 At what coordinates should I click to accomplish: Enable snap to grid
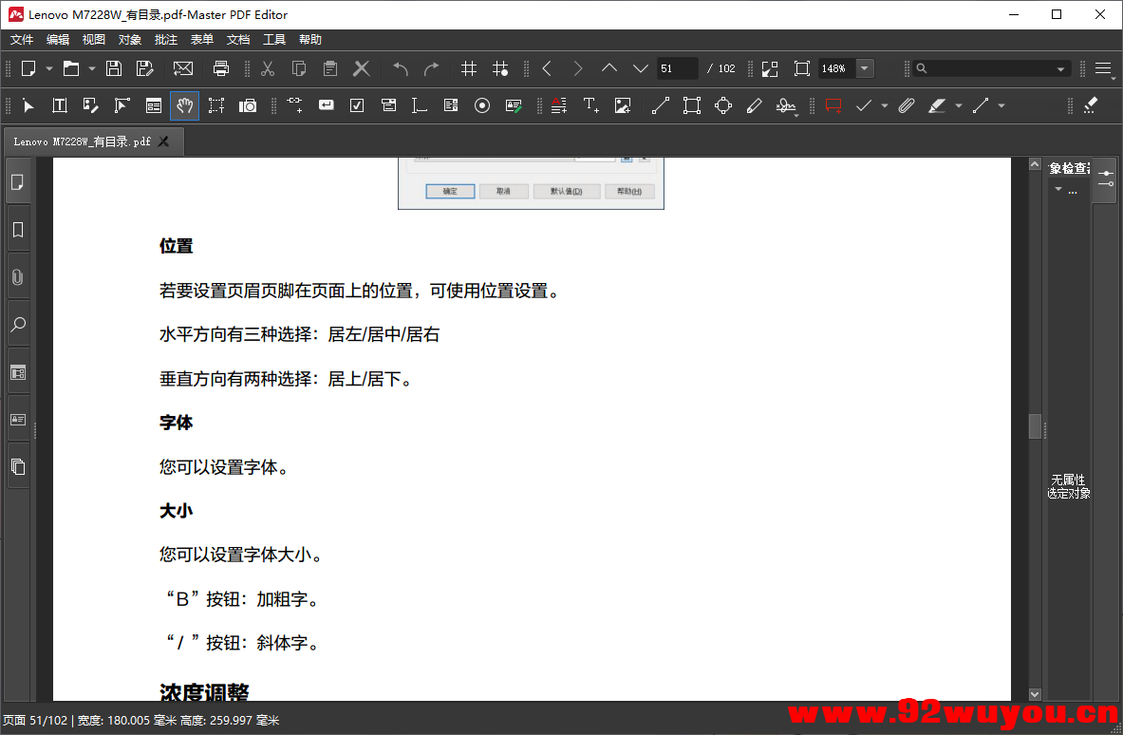pyautogui.click(x=501, y=68)
